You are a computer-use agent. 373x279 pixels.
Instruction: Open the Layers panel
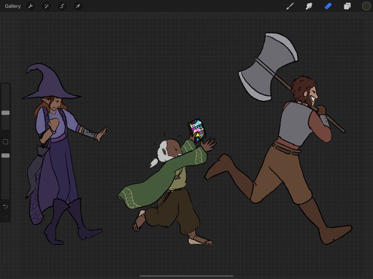[347, 6]
